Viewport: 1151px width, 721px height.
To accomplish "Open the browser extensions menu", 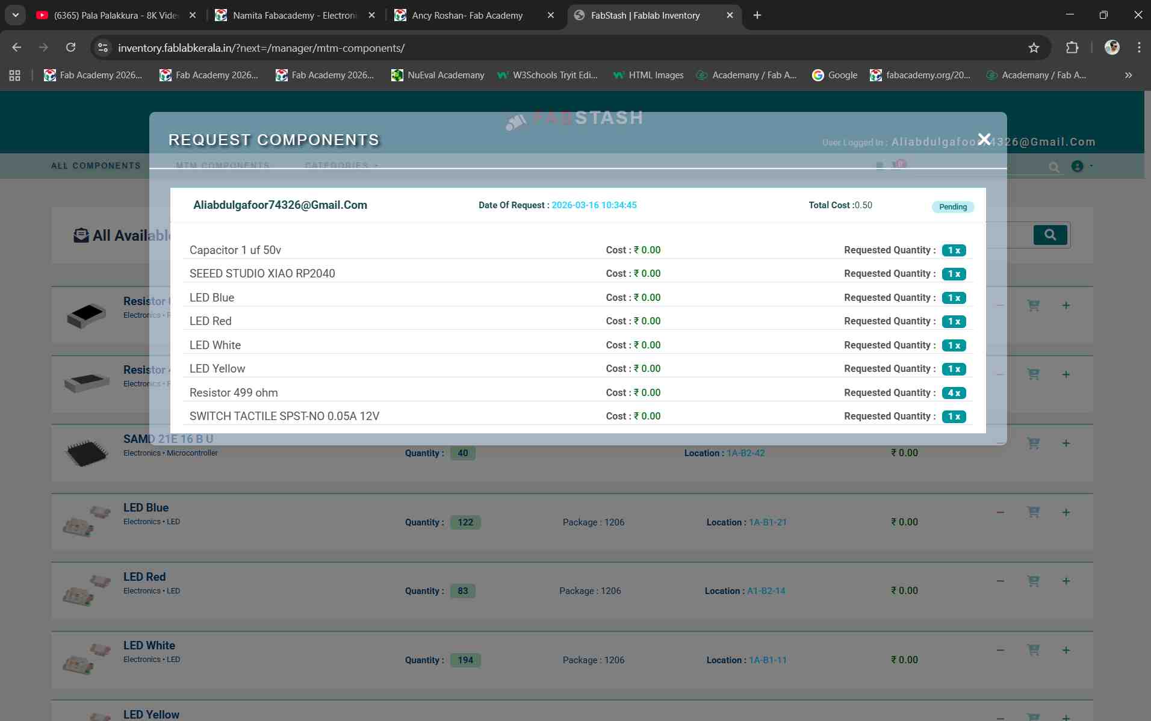I will tap(1072, 48).
